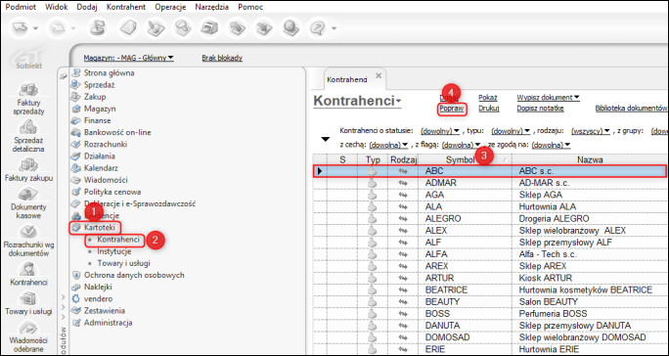Viewport: 669px width, 356px height.
Task: Open Sprzedaż detaliczna sidebar icon
Action: point(28,137)
